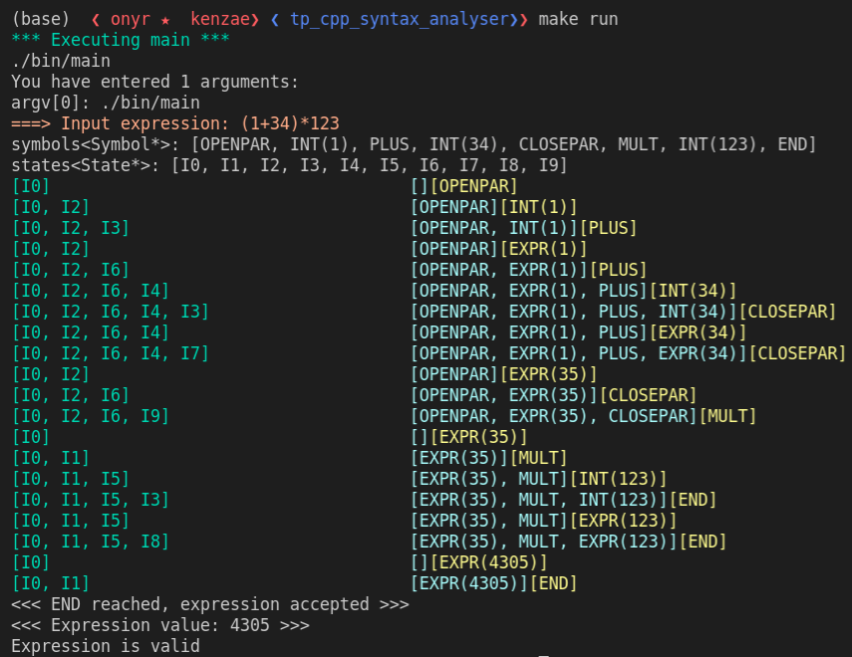Click the '[OPENPAR, INT(1)][PLUS]' entry
The height and width of the screenshot is (657, 852).
[x=523, y=228]
